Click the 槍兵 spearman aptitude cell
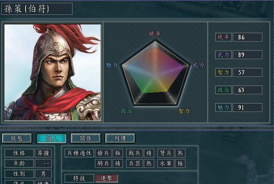 pos(103,153)
